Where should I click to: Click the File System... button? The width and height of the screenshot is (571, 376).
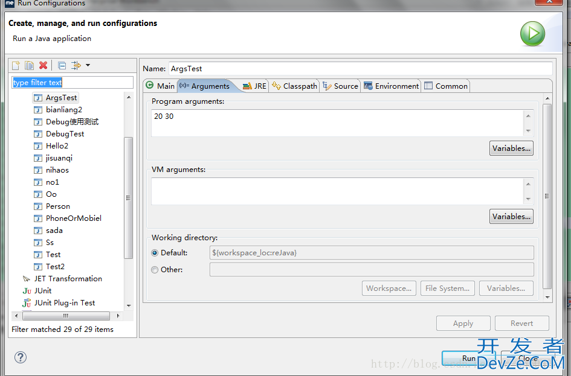(x=448, y=288)
